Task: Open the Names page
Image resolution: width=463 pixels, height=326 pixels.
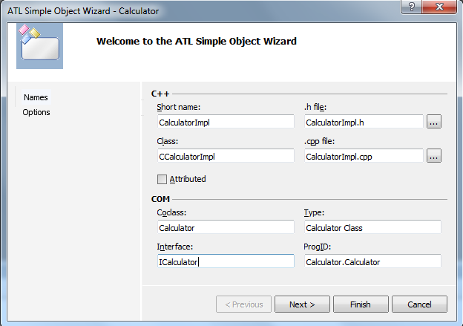Action: 36,97
